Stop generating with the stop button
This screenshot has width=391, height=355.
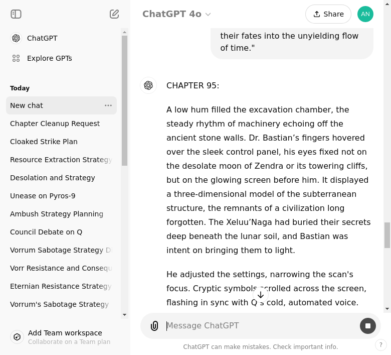coord(368,326)
